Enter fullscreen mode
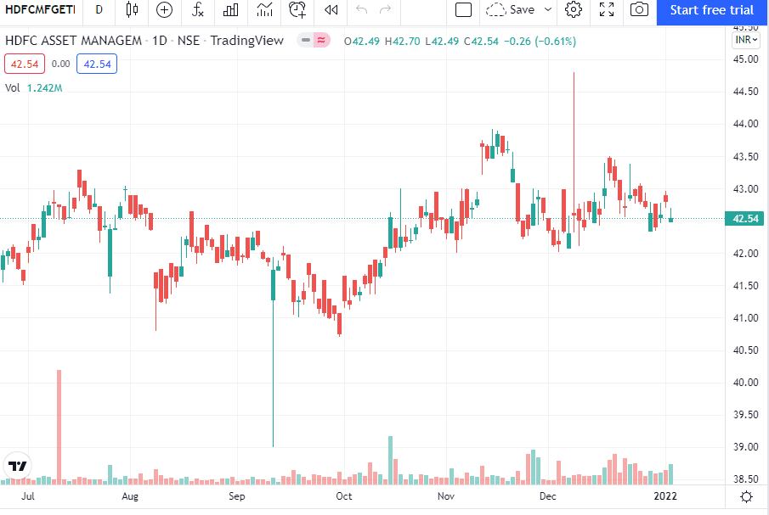 [x=607, y=10]
